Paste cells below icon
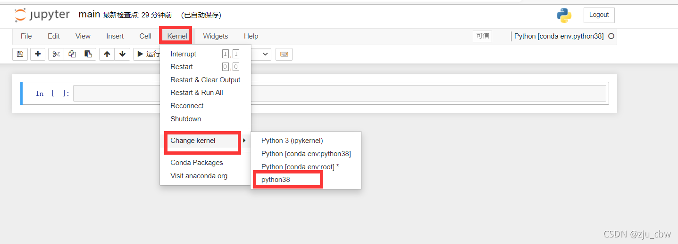678x244 pixels. coord(88,54)
